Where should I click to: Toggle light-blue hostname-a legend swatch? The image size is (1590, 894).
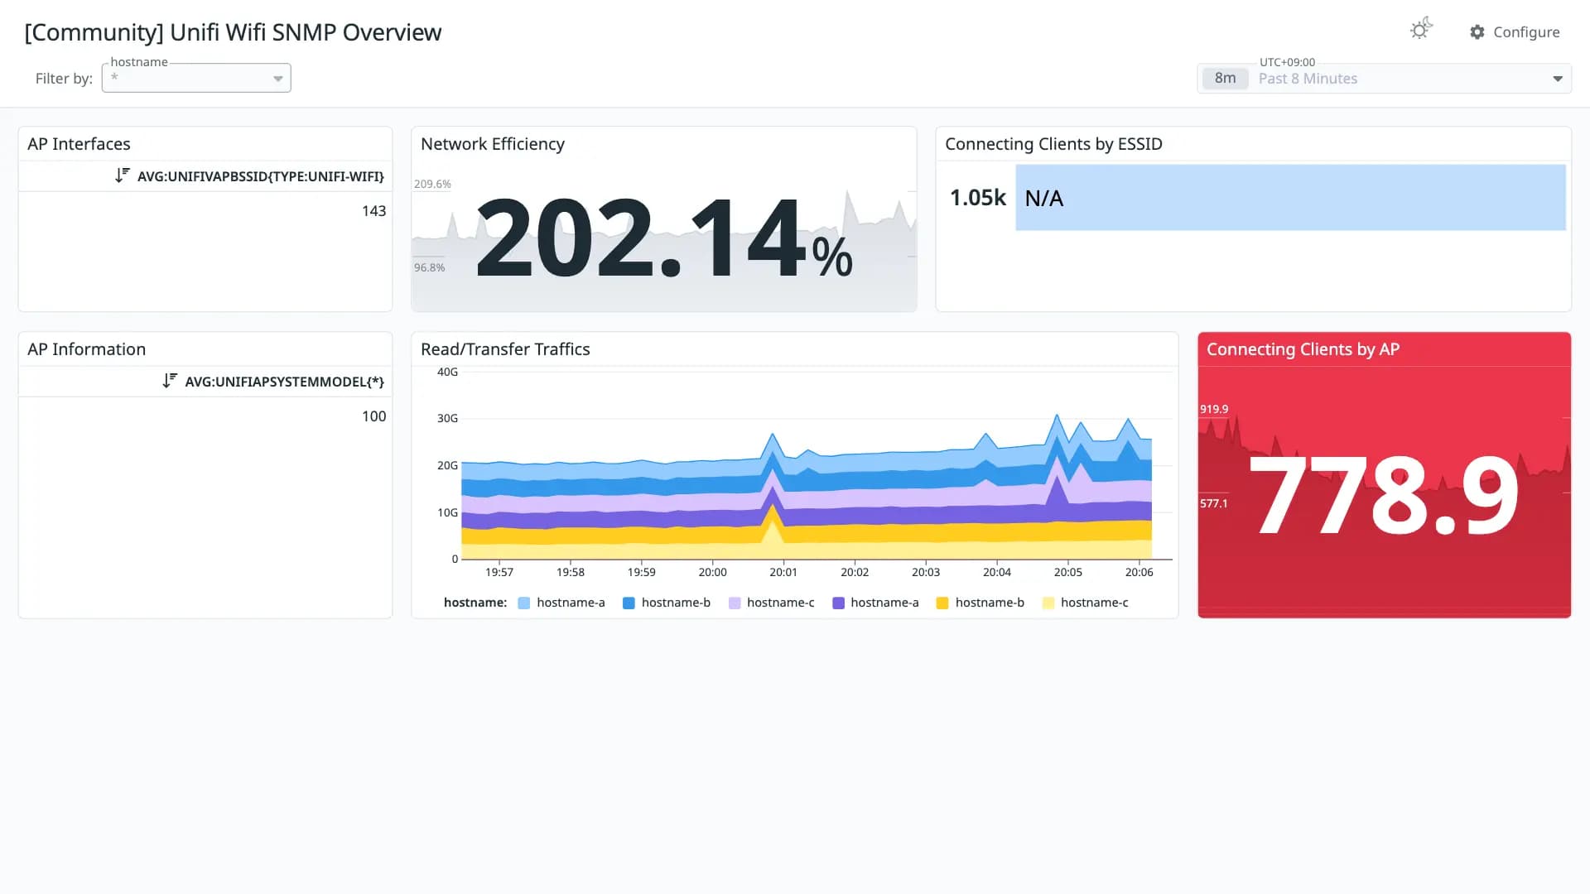pos(523,603)
